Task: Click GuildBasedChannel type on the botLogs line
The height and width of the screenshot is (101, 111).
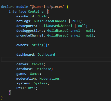Action: (x=50, y=21)
